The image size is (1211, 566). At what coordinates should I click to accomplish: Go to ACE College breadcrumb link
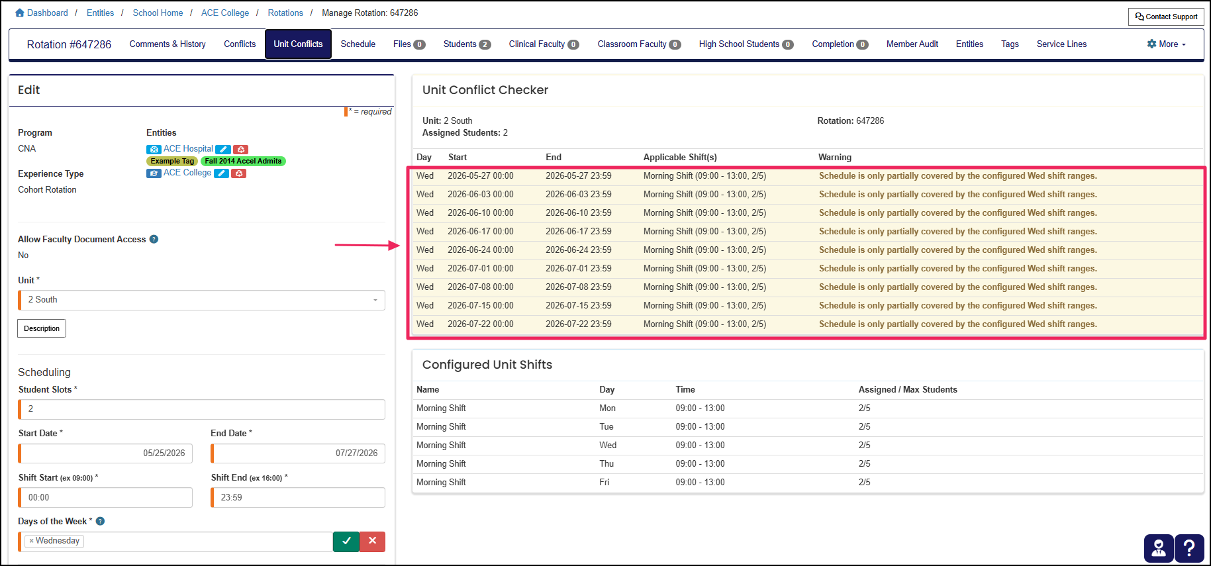coord(225,13)
